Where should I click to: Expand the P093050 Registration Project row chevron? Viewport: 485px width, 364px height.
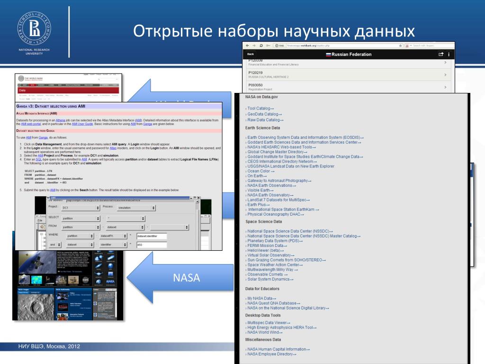pyautogui.click(x=445, y=87)
